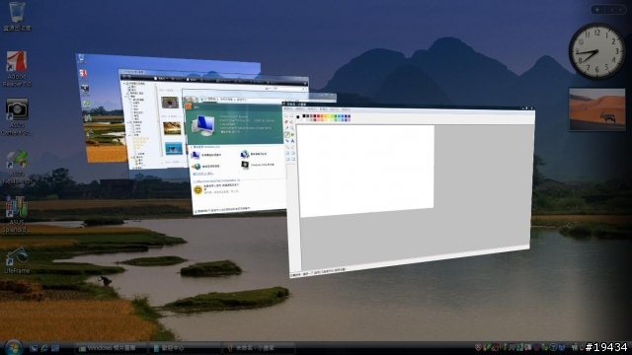The width and height of the screenshot is (632, 355).
Task: Select the rectangular Select tool in Paint
Action: pyautogui.click(x=292, y=115)
